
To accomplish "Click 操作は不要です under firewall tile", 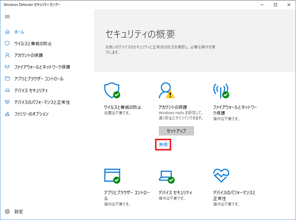I will (227, 119).
